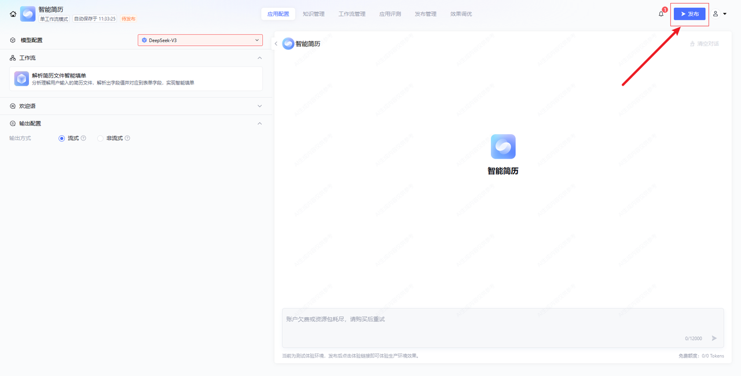Collapse the config panel with left chevron

point(276,44)
